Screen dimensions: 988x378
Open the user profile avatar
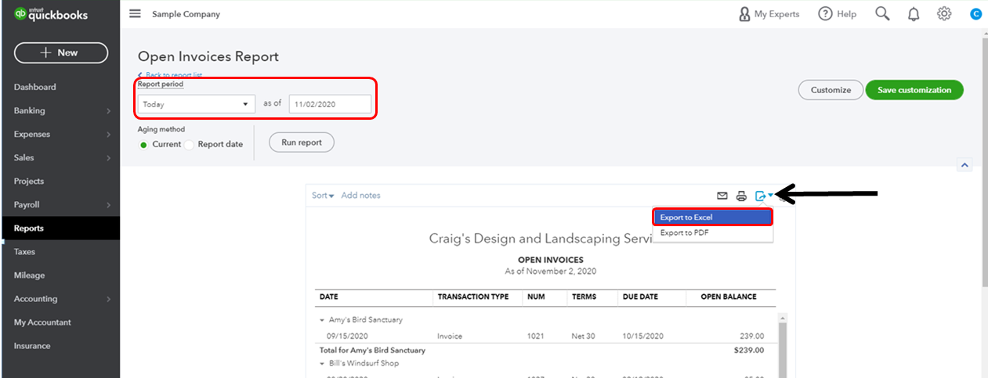pos(975,14)
